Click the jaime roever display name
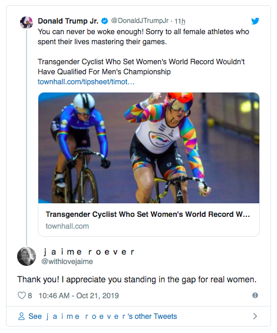This screenshot has height=333, width=277. pyautogui.click(x=89, y=252)
